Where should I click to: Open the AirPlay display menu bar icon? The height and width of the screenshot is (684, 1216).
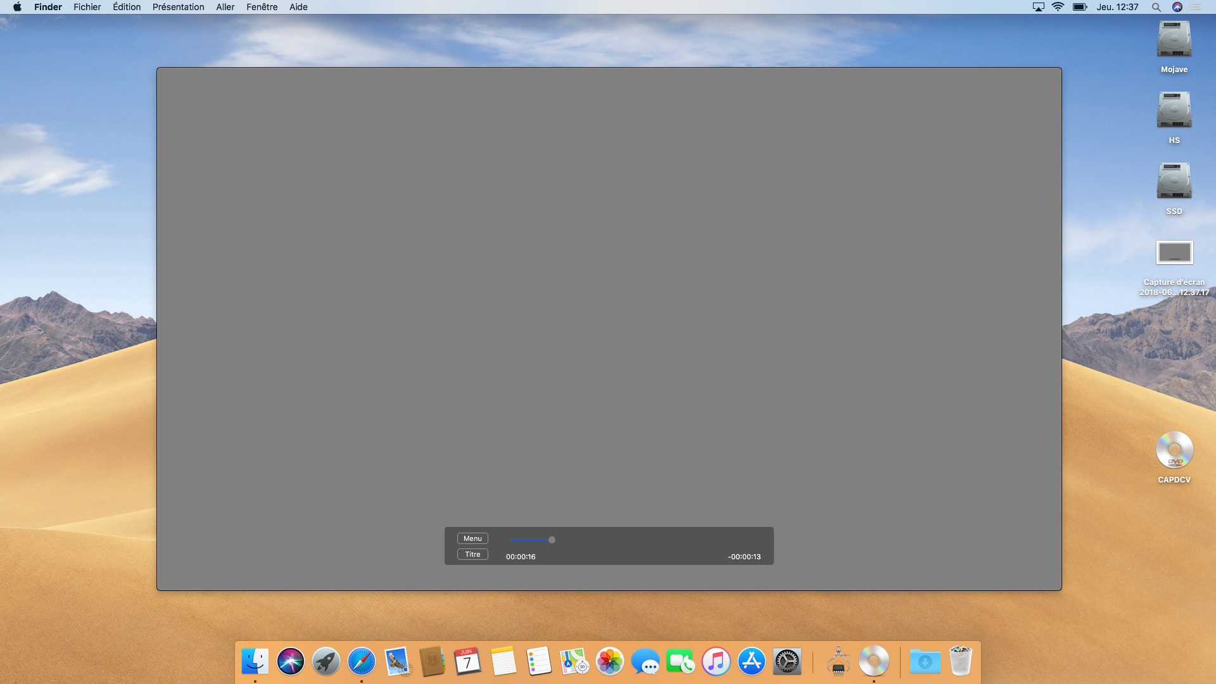tap(1038, 7)
